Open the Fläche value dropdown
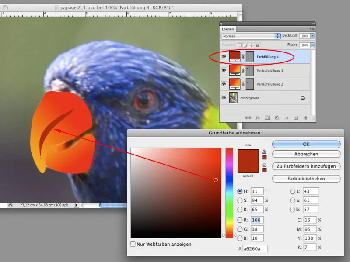The image size is (350, 262). click(x=312, y=45)
